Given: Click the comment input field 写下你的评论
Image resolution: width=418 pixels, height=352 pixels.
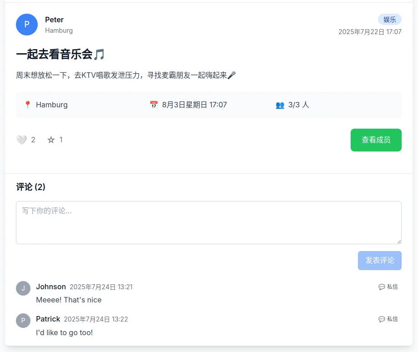Looking at the screenshot, I should pos(209,222).
